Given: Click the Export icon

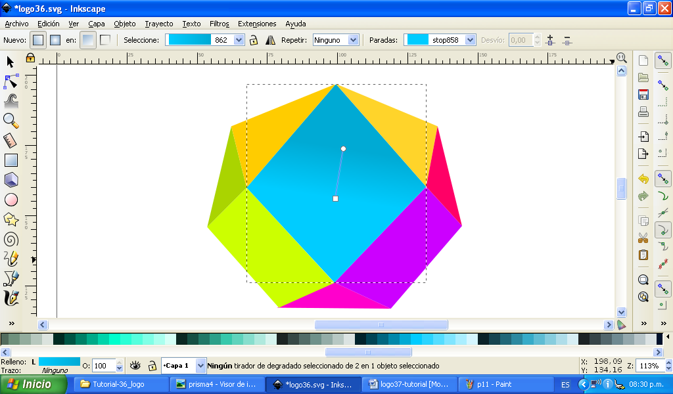Looking at the screenshot, I should (x=643, y=154).
